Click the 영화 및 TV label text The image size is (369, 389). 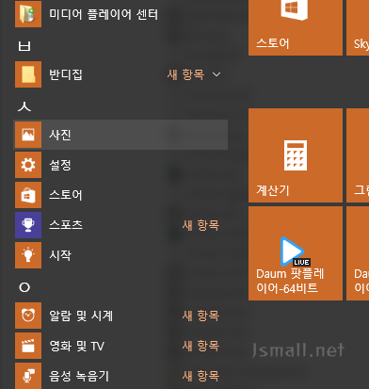(77, 346)
